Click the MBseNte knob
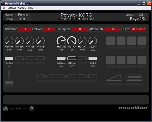 click(x=61, y=40)
